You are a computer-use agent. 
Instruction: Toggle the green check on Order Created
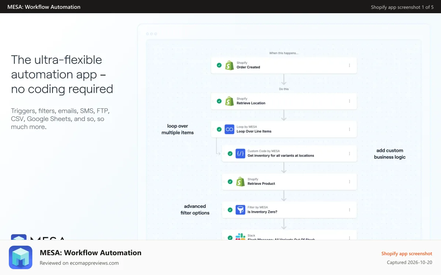(x=219, y=65)
